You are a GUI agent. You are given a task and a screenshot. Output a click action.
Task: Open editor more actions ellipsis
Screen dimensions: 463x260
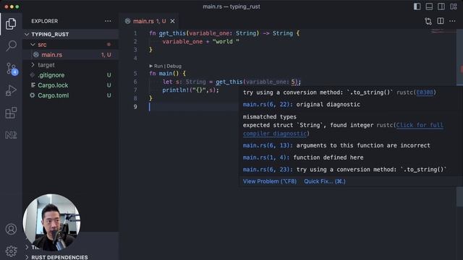click(x=452, y=21)
